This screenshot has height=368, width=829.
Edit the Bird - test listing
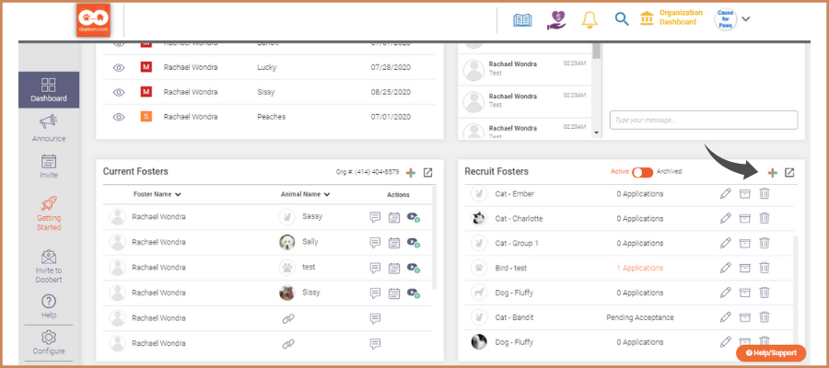[x=726, y=268]
